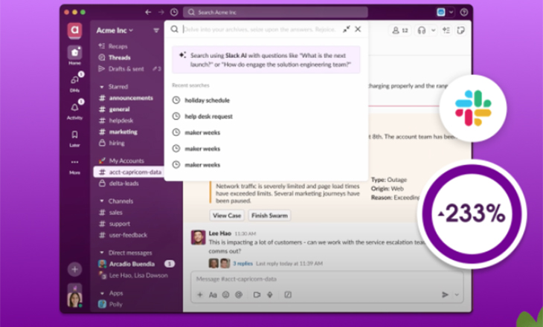
Task: Open Lee Hao's profile picture
Action: click(x=199, y=238)
